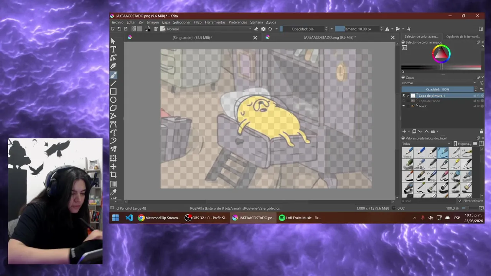Select the Line tool

113,83
